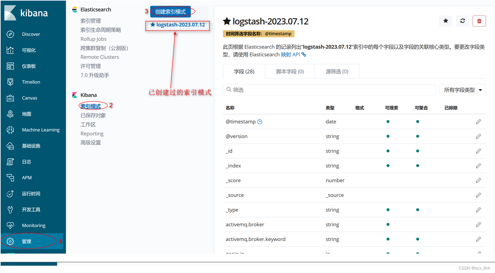
Task: Open Reporting link
Action: [92, 134]
